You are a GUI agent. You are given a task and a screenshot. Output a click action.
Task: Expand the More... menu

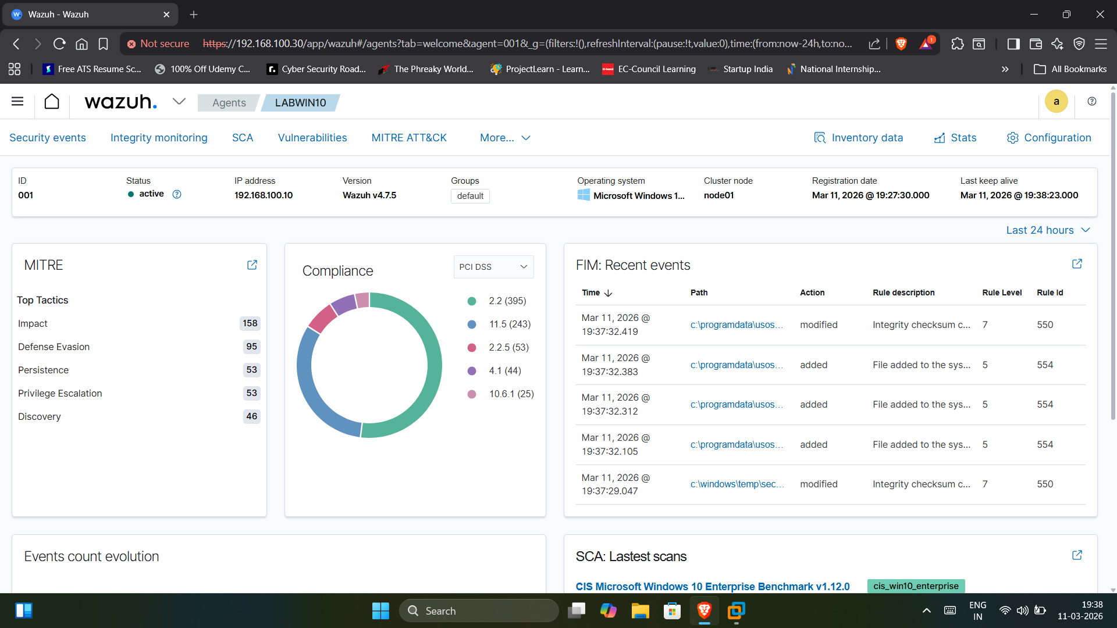(505, 138)
